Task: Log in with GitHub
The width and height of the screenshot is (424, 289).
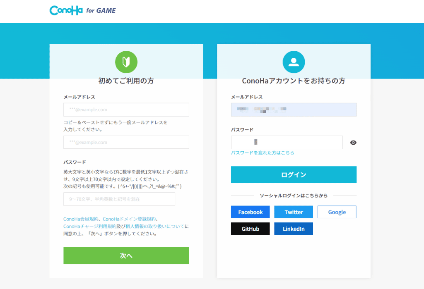Action: (251, 229)
